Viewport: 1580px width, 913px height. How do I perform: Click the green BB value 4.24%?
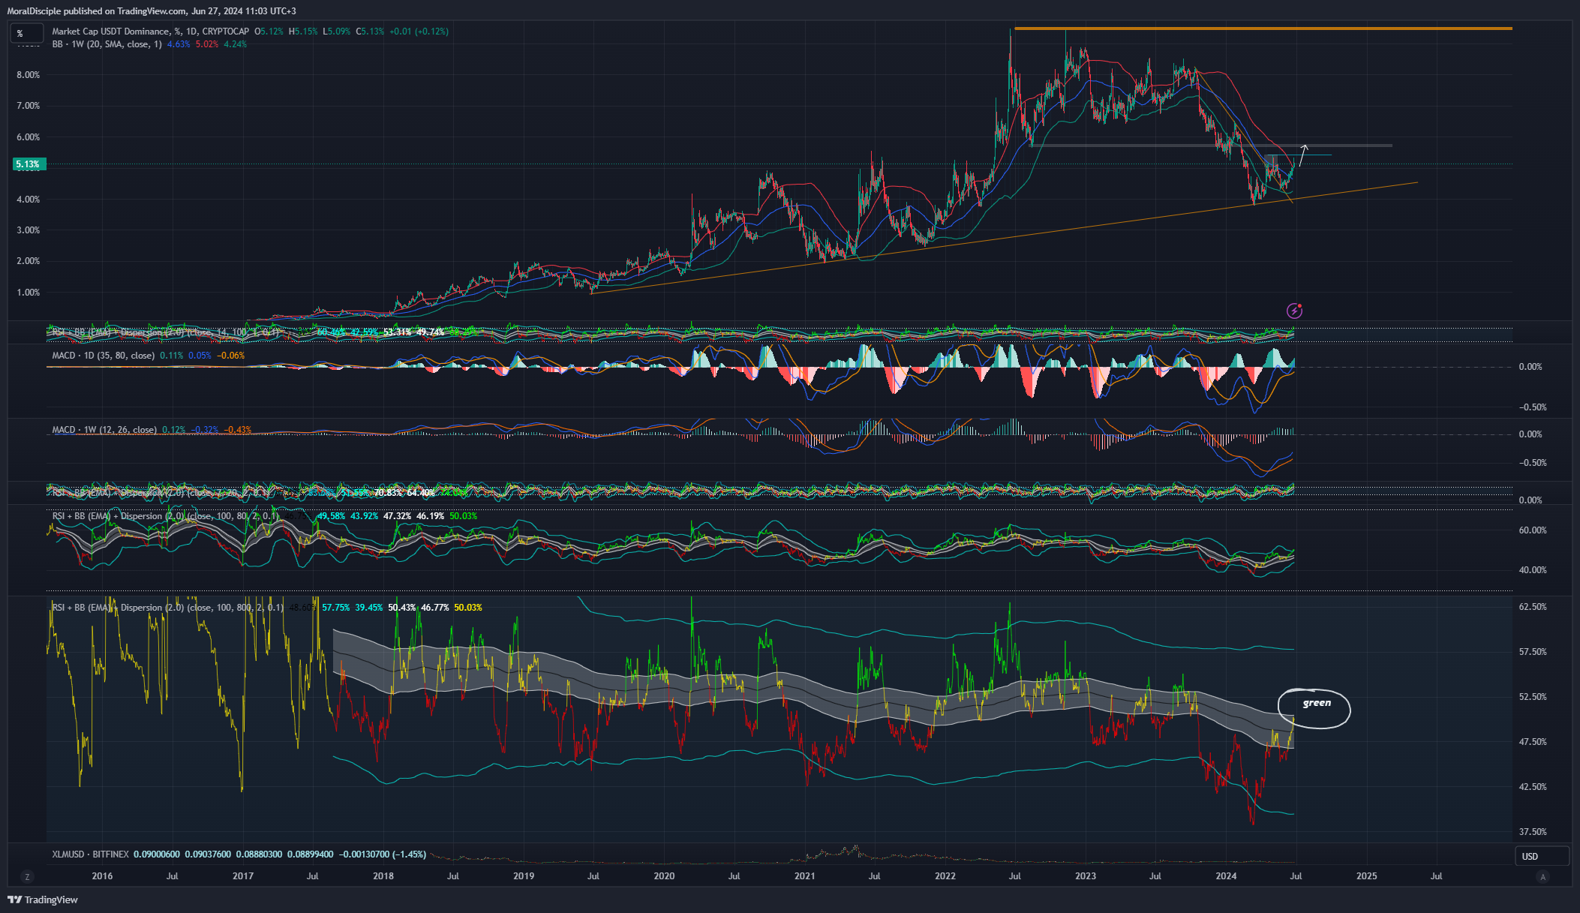236,44
